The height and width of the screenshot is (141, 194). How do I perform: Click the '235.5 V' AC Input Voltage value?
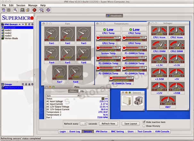pyautogui.click(x=104, y=101)
